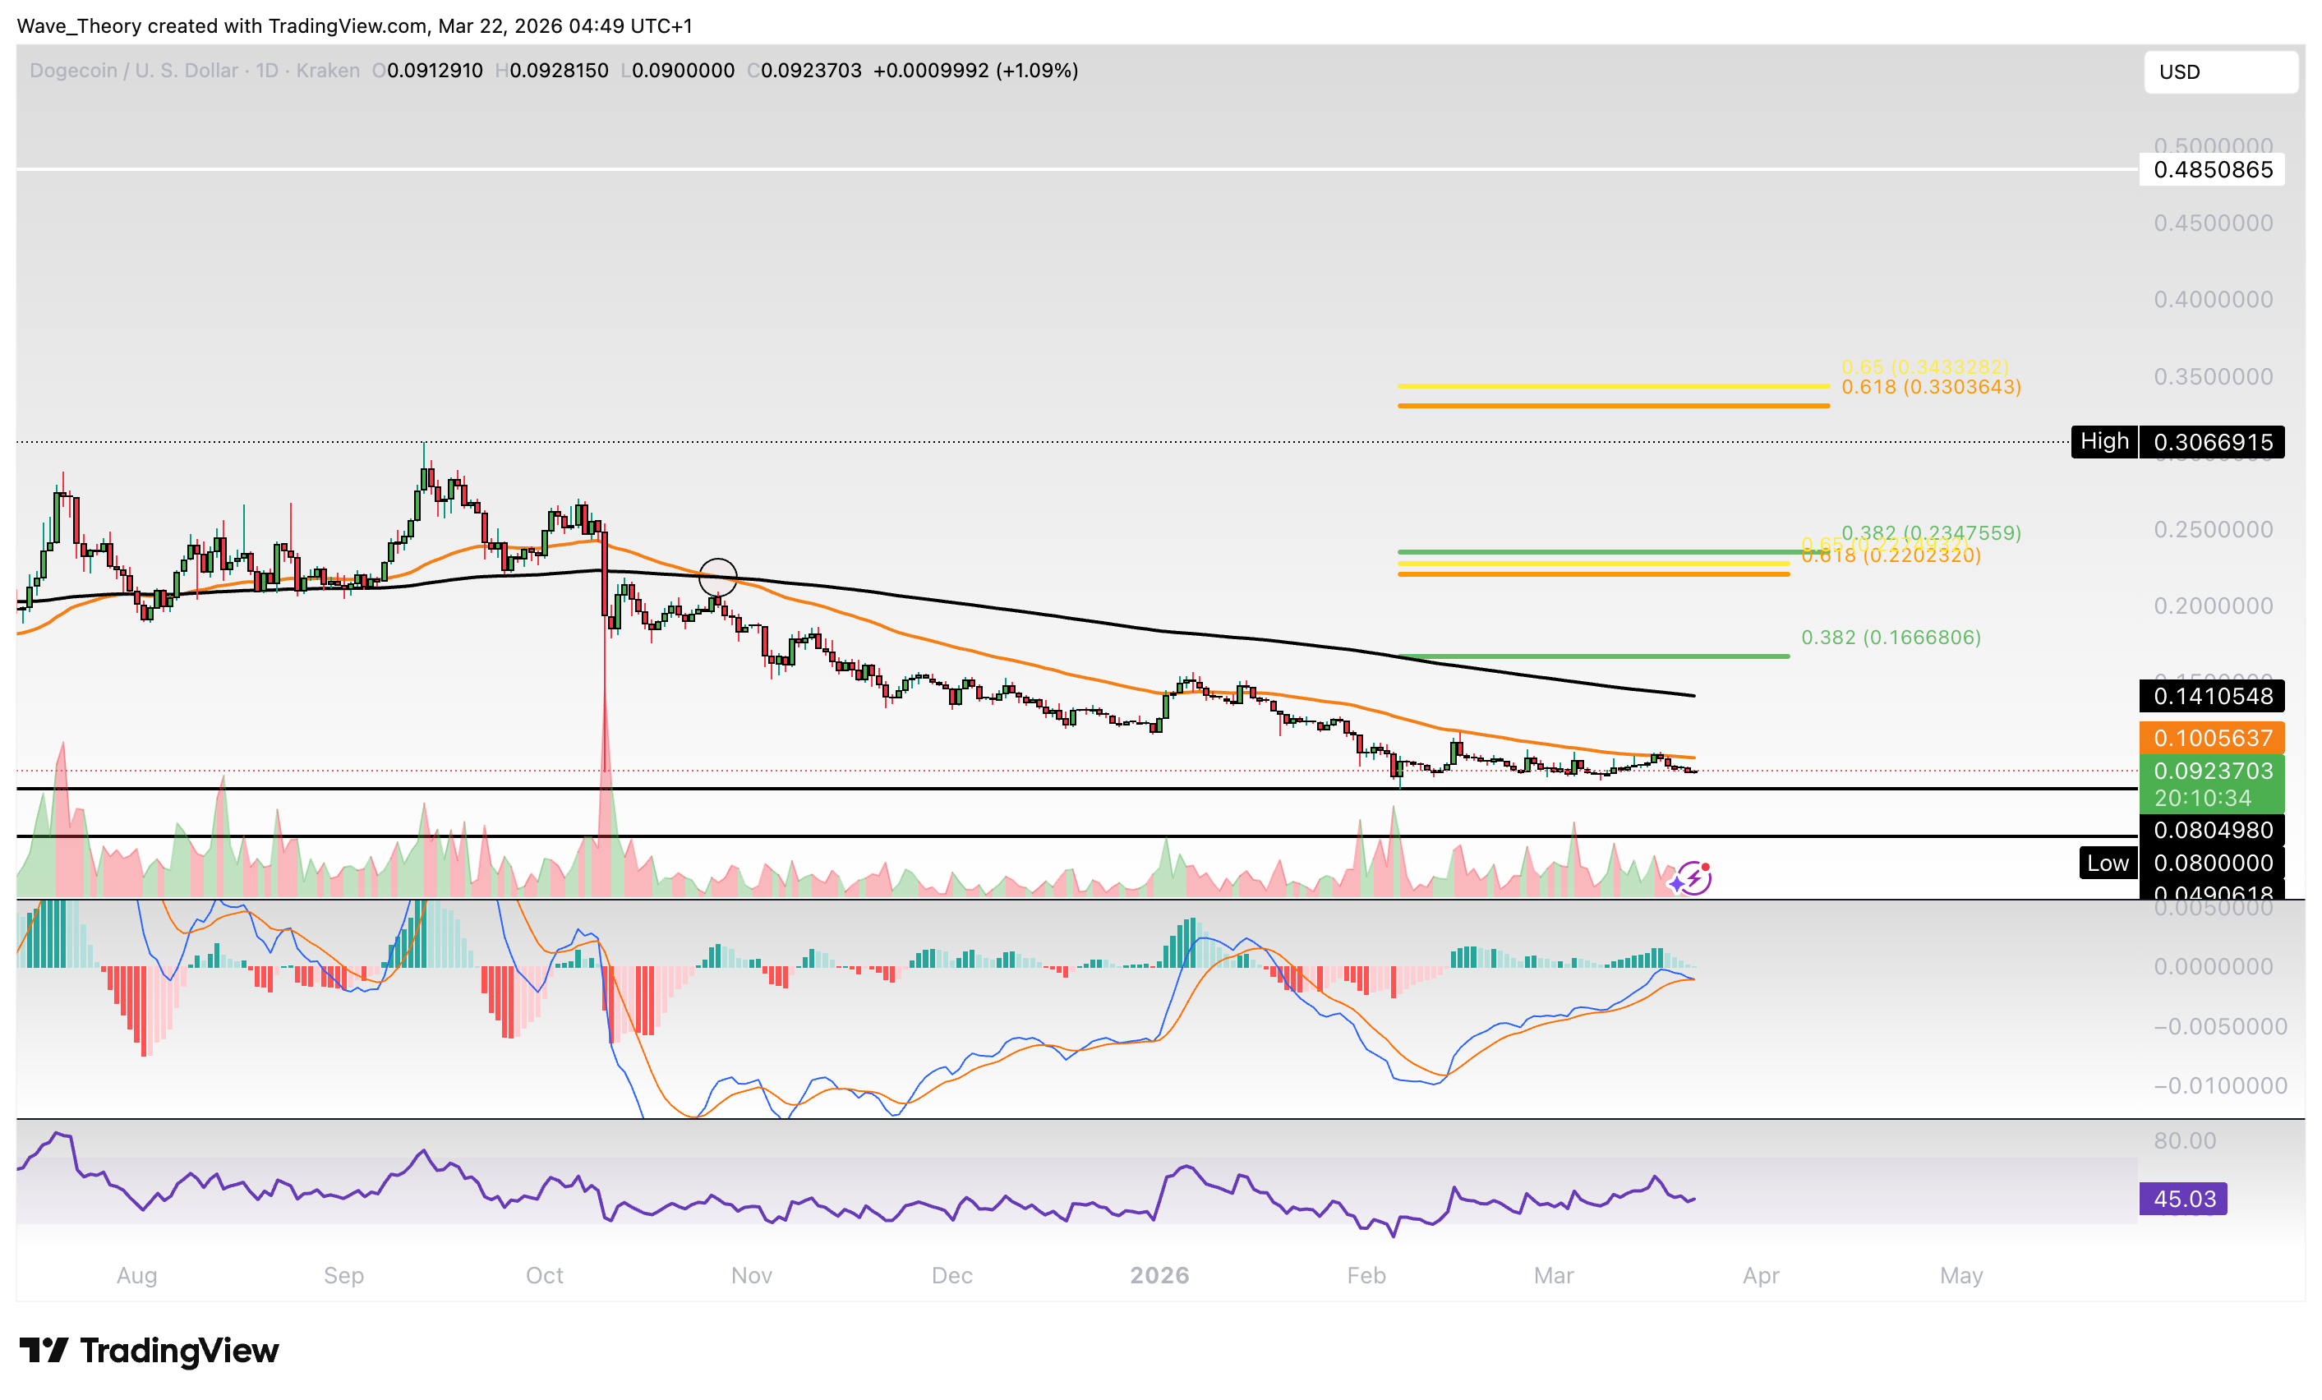Viewport: 2322px width, 1400px height.
Task: Click the TradingView logo icon
Action: 44,1350
